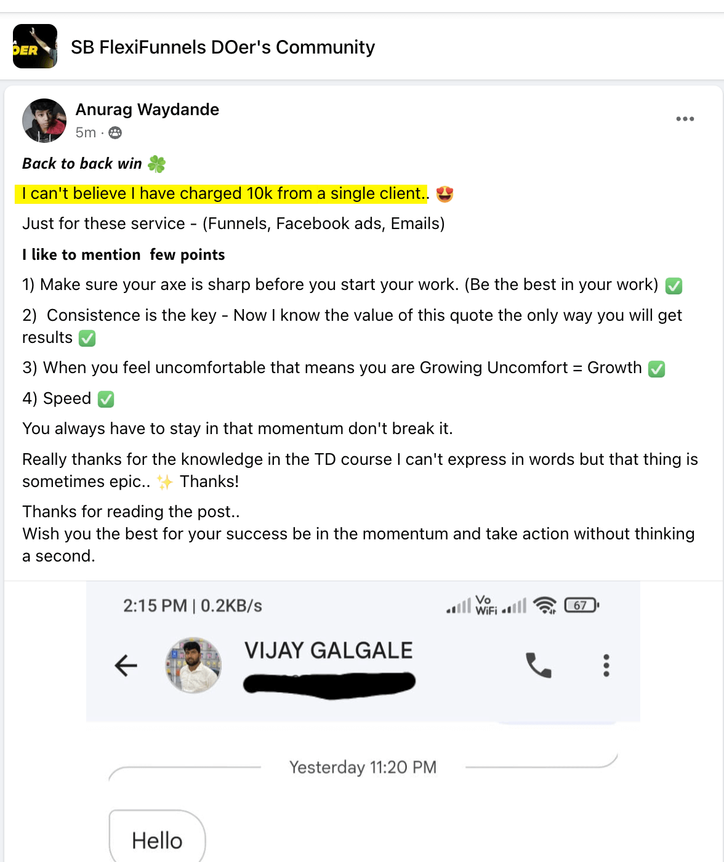Click the SB FlexiFunnels DOer's Community group name
Viewport: 724px width, 862px height.
(x=222, y=47)
